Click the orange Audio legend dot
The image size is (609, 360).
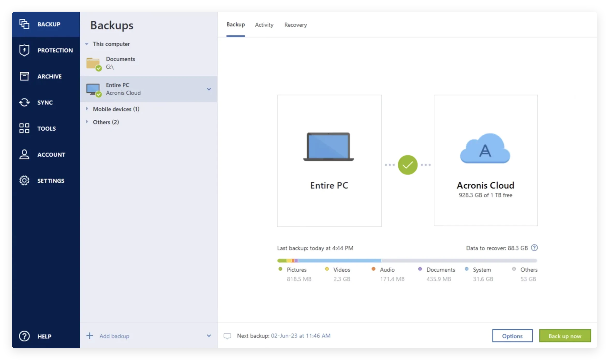click(x=373, y=269)
